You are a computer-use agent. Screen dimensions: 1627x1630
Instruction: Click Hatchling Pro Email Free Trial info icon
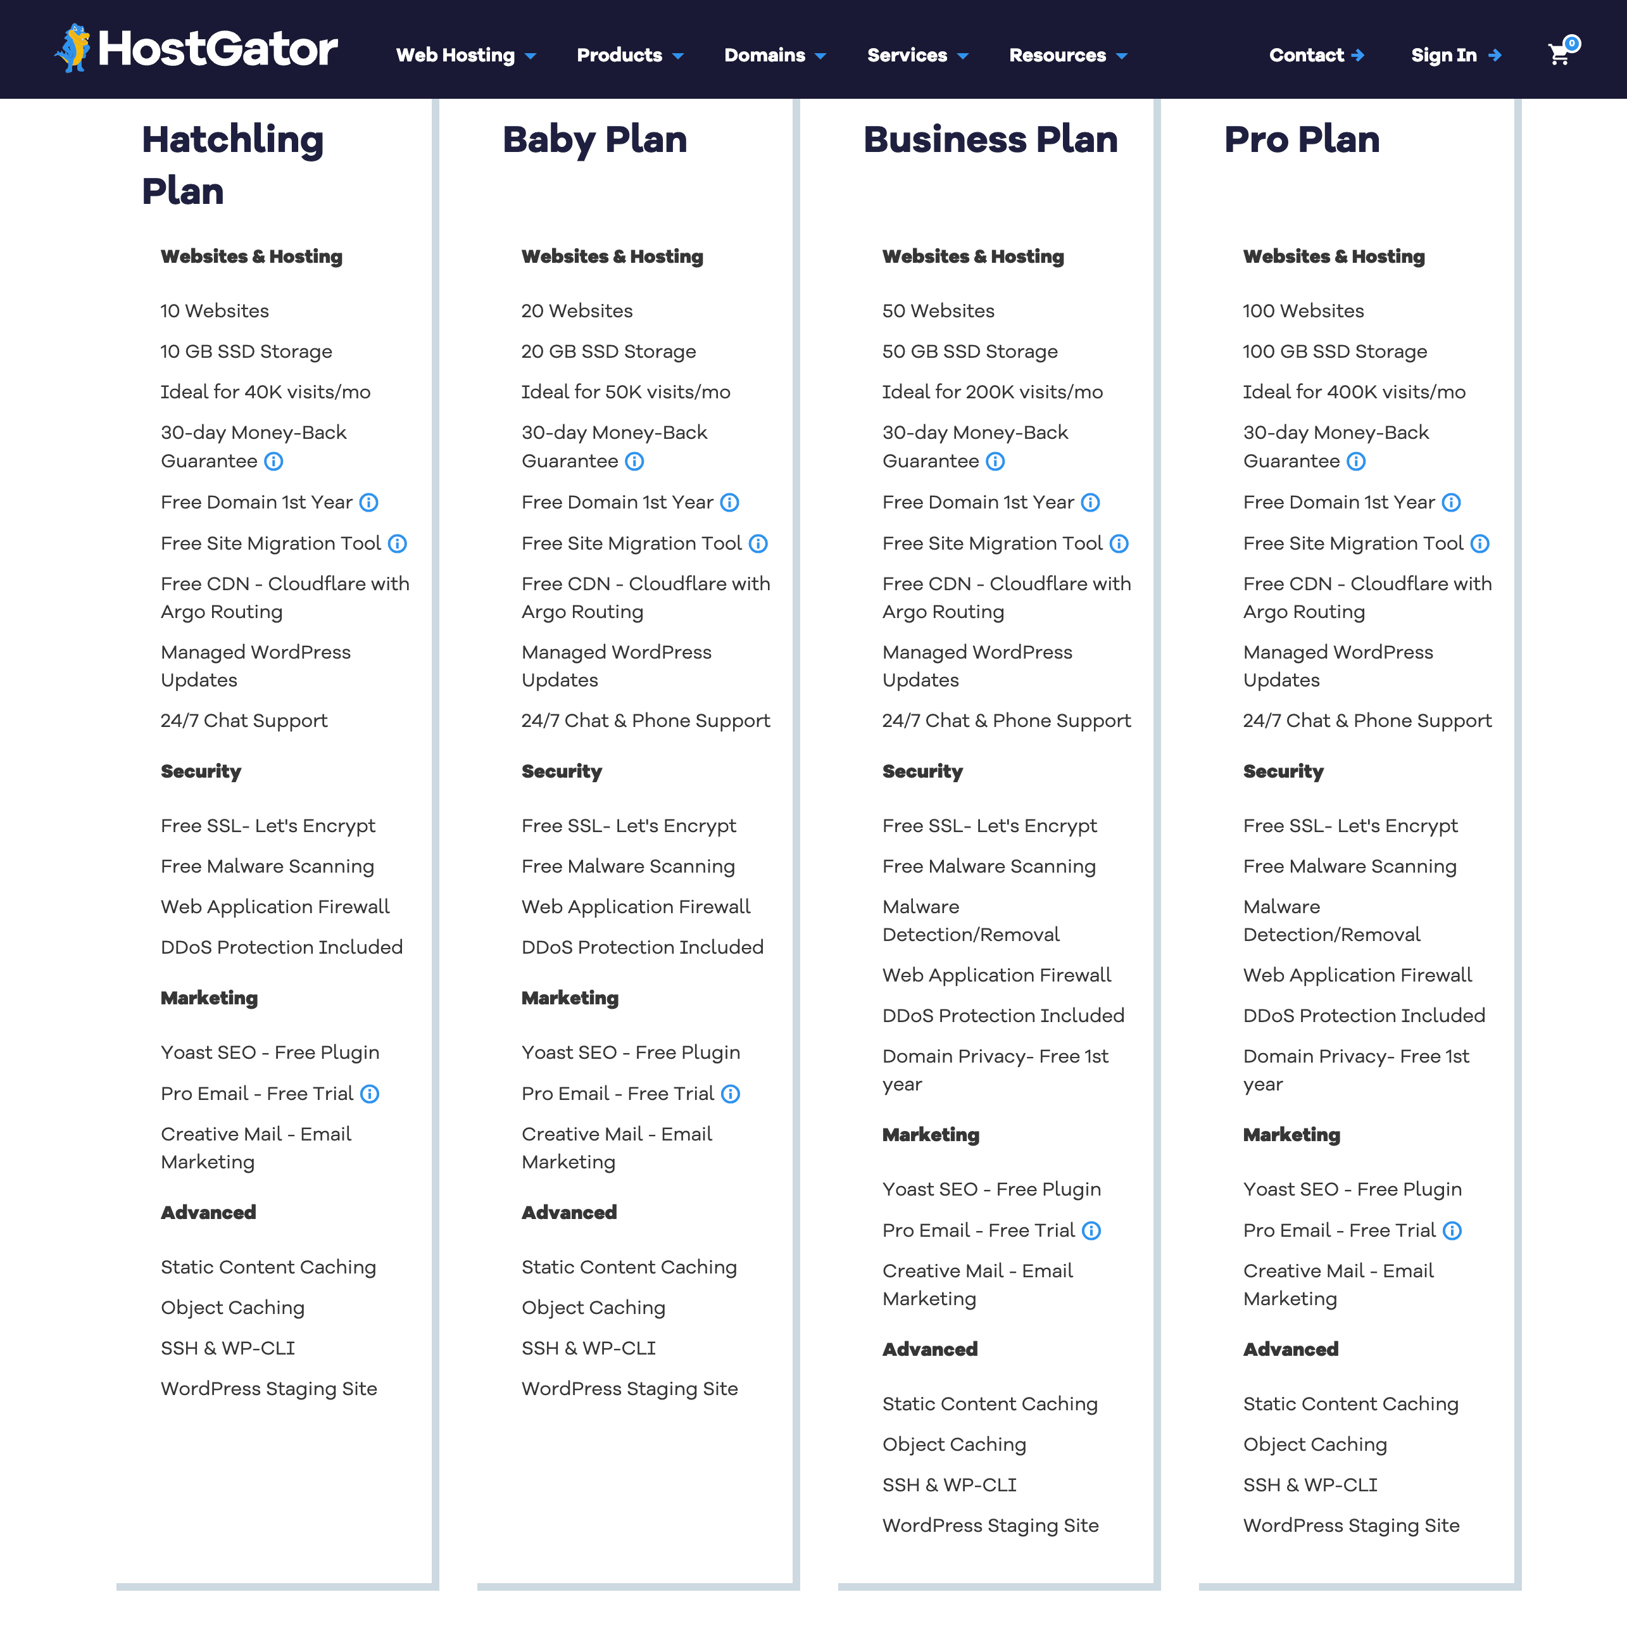pyautogui.click(x=370, y=1094)
